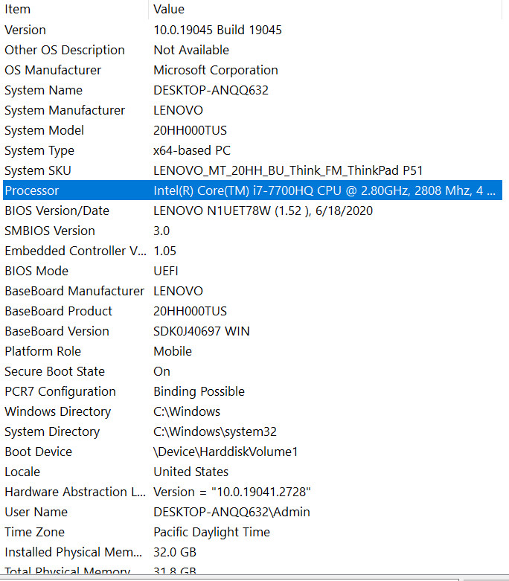Click LENOVO value beside System Manufacturer

(x=179, y=110)
